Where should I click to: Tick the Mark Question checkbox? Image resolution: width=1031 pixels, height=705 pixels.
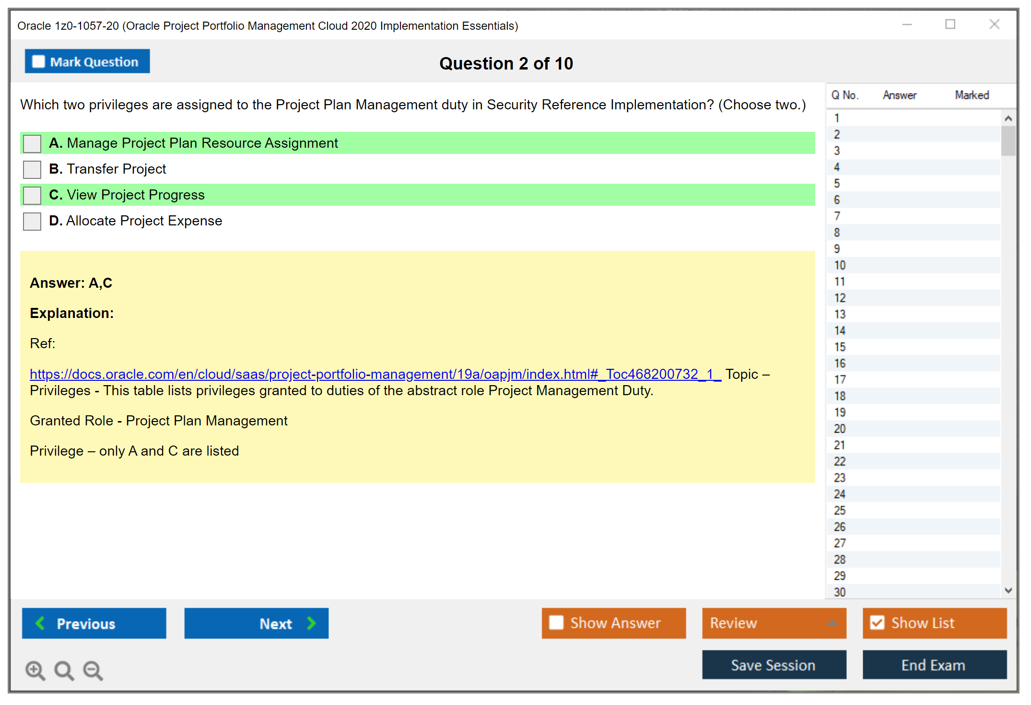(x=38, y=62)
